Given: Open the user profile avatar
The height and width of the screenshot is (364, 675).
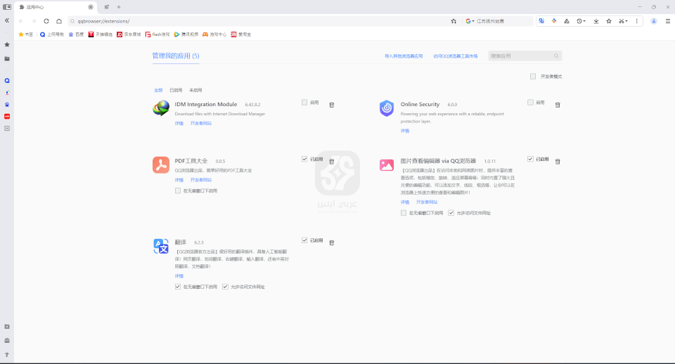Looking at the screenshot, I should [654, 21].
